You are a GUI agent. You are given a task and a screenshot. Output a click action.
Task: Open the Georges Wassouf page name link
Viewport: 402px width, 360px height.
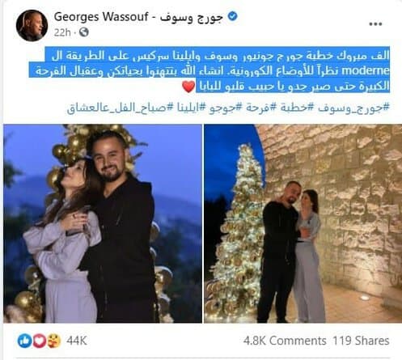click(138, 17)
